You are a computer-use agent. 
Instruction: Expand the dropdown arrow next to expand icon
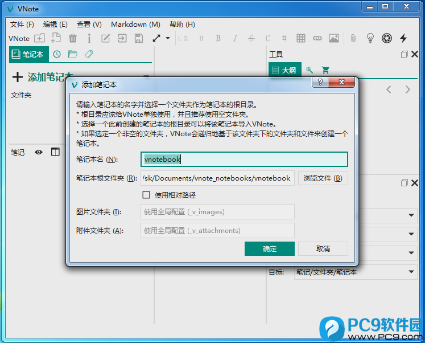click(x=168, y=38)
